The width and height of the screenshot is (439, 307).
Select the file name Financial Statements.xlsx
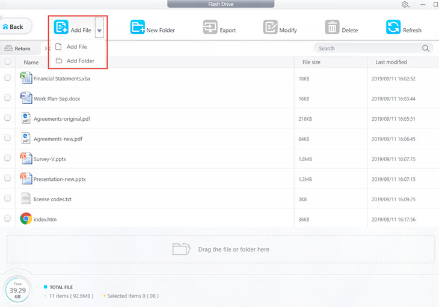pos(62,79)
